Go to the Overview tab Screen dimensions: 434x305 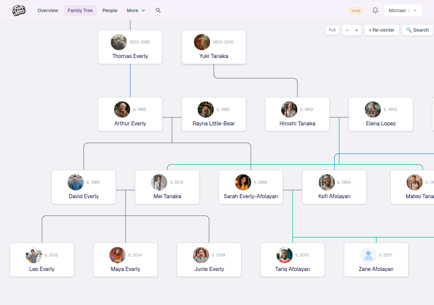coord(48,10)
